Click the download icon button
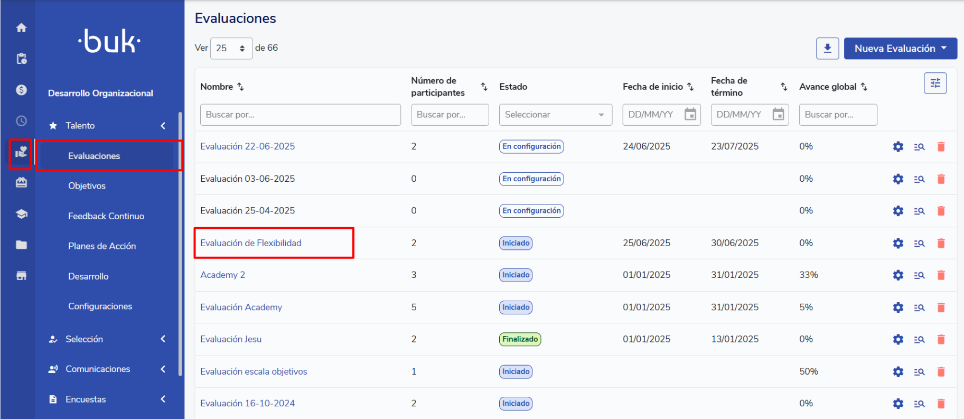Screen dimensions: 964x419 click(827, 49)
